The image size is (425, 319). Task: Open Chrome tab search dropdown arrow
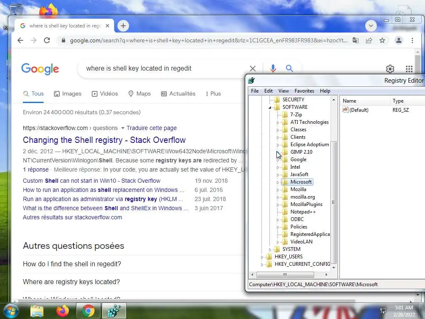(371, 26)
